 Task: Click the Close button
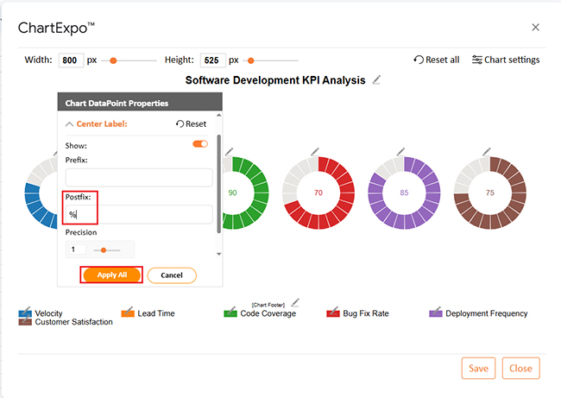click(x=520, y=369)
